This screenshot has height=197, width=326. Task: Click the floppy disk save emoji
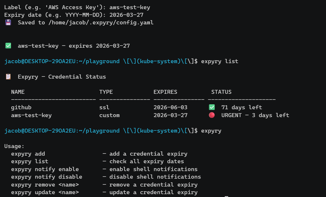click(x=8, y=23)
